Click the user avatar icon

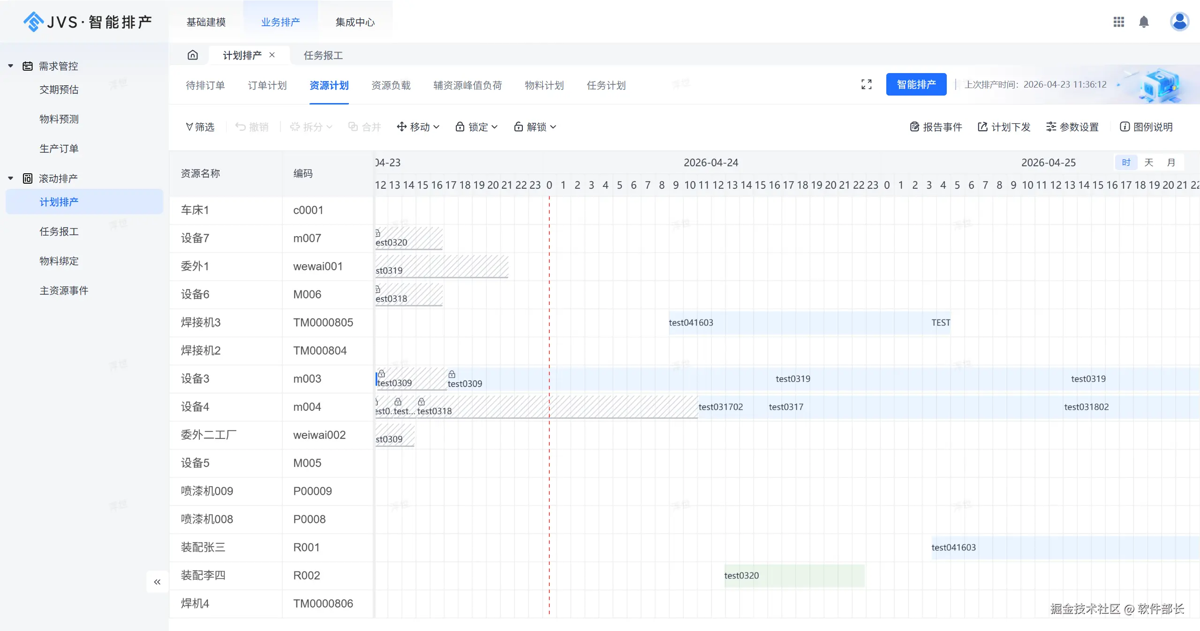1179,22
